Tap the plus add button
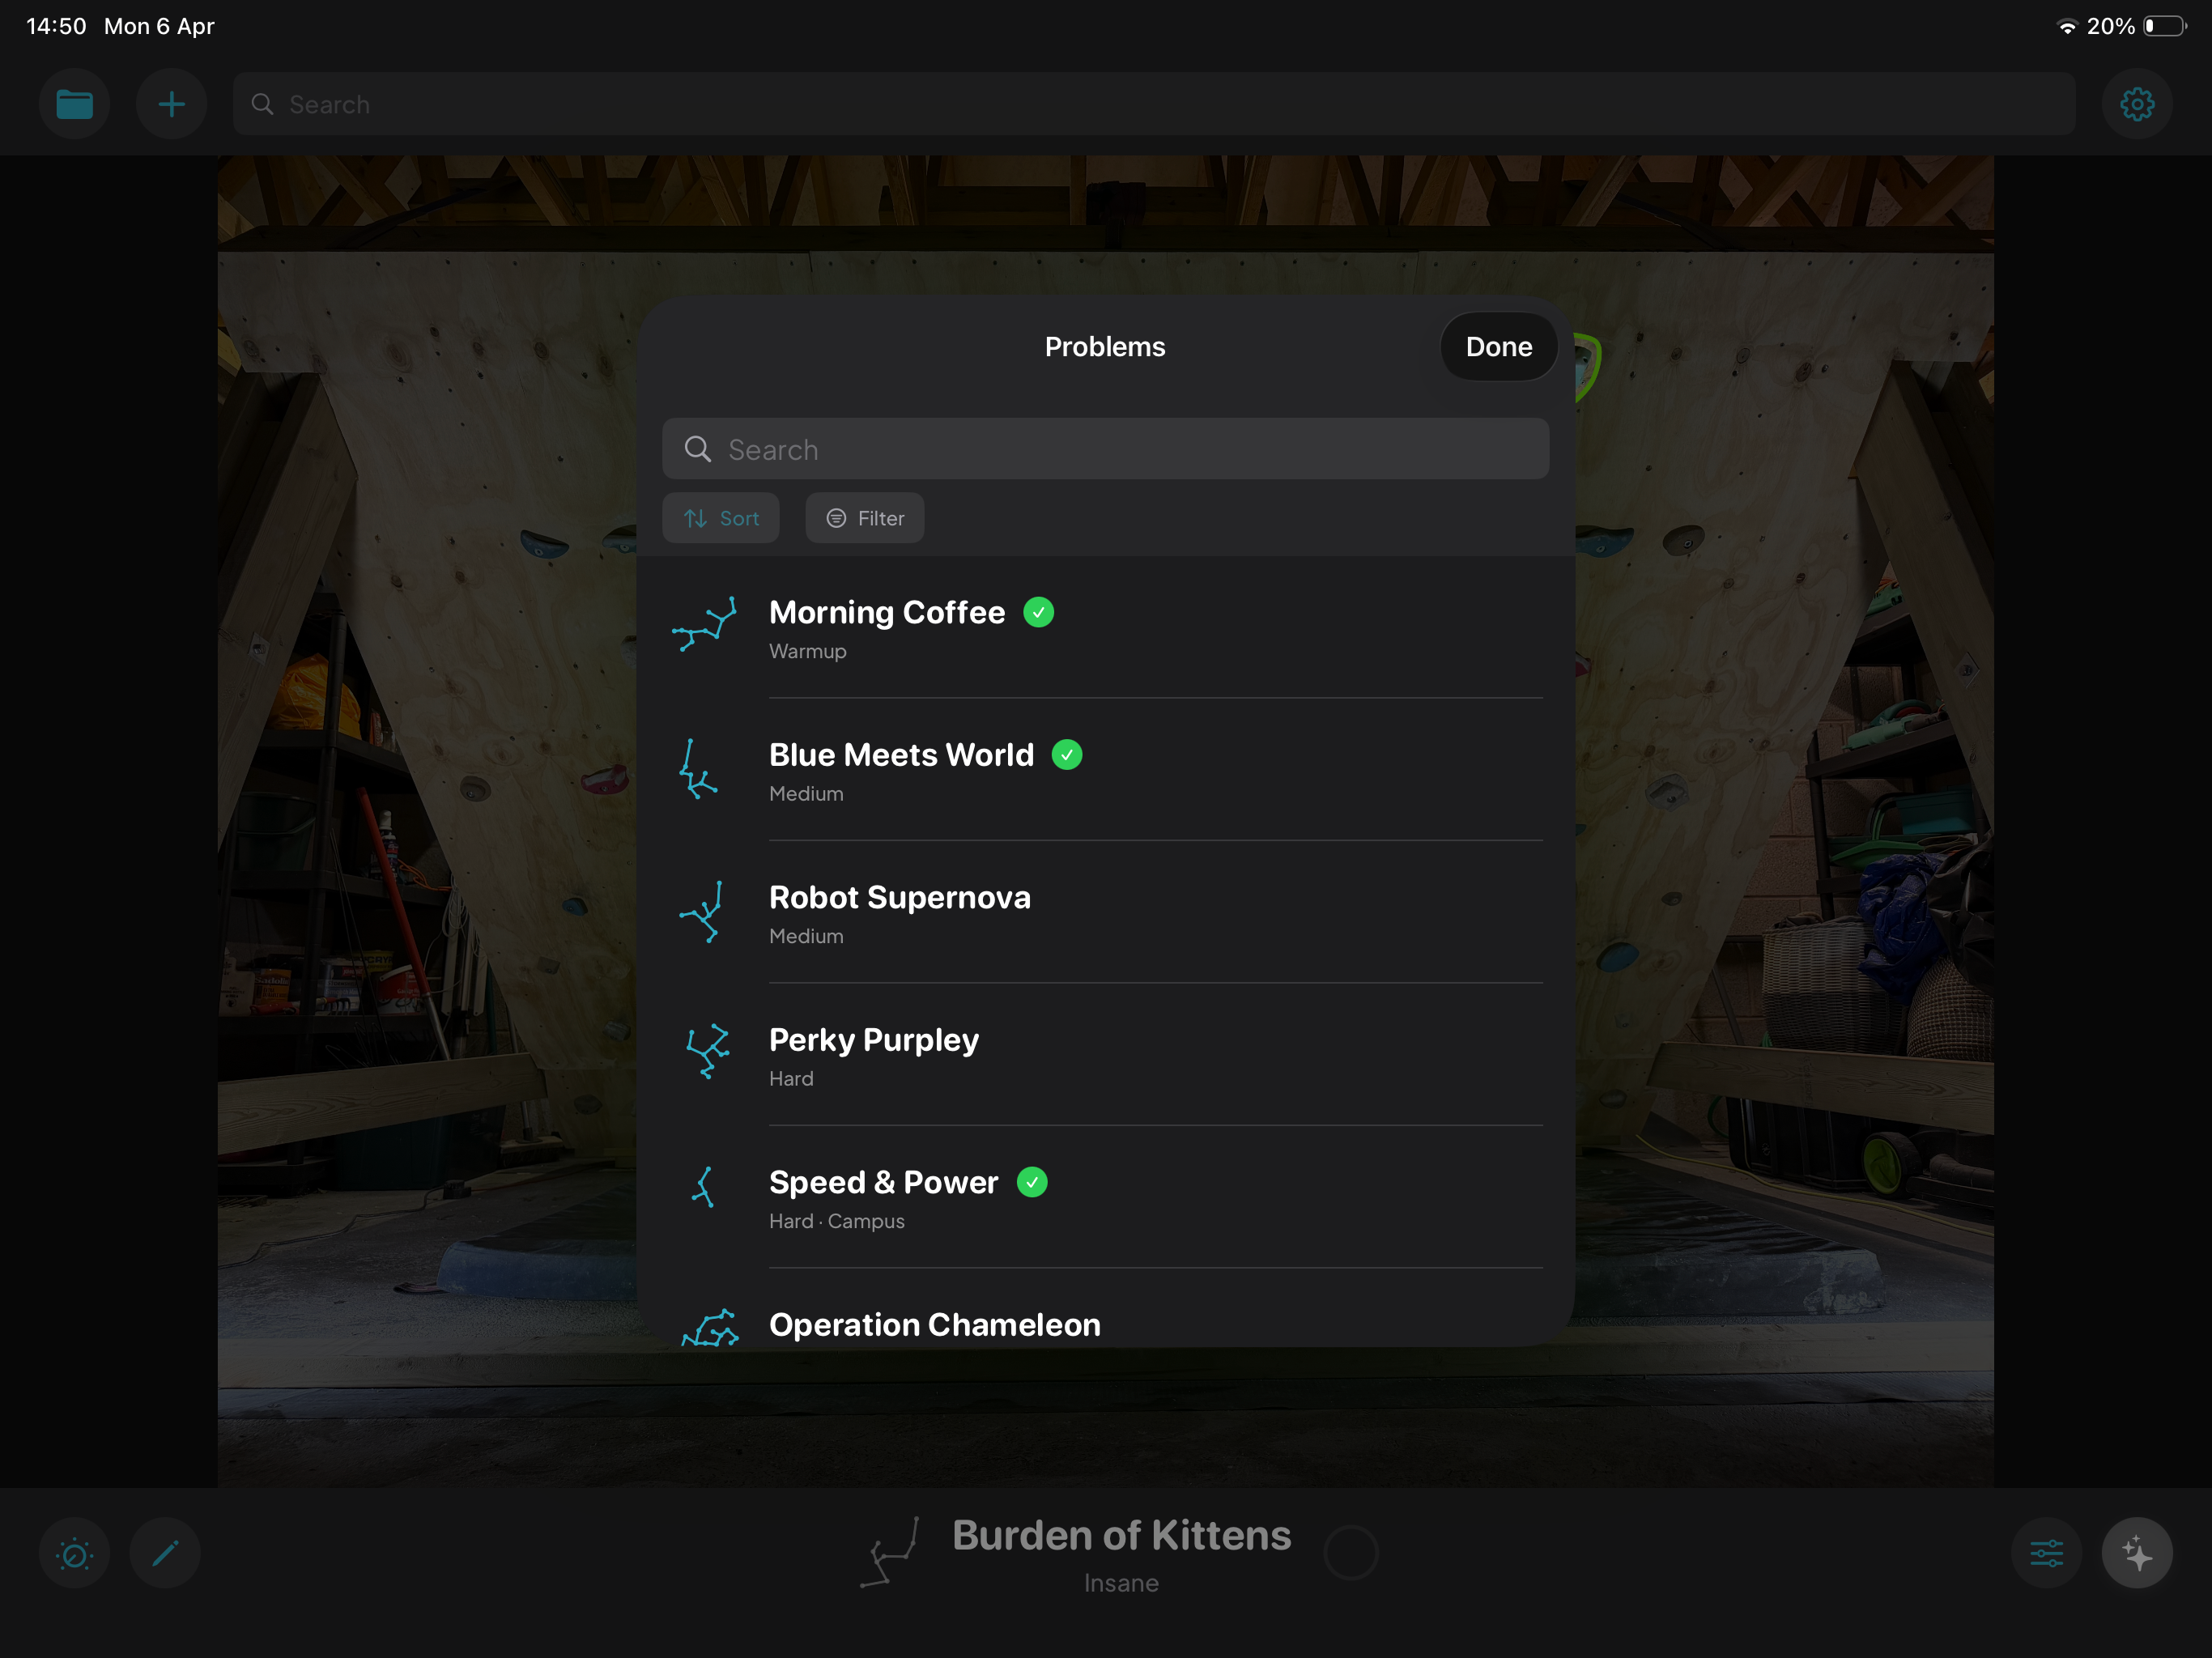 [171, 104]
